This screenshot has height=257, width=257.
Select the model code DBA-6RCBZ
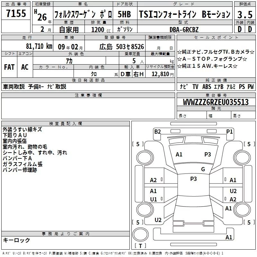[x=184, y=30]
